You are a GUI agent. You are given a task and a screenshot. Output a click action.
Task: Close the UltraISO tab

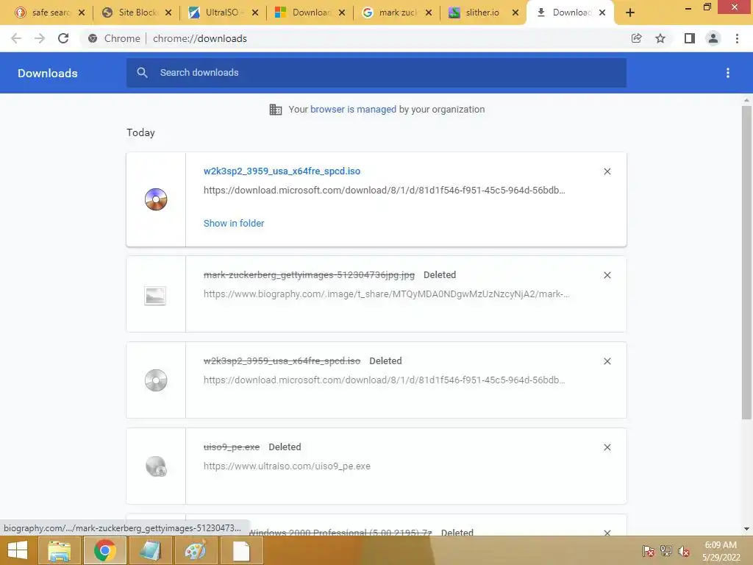(x=255, y=13)
